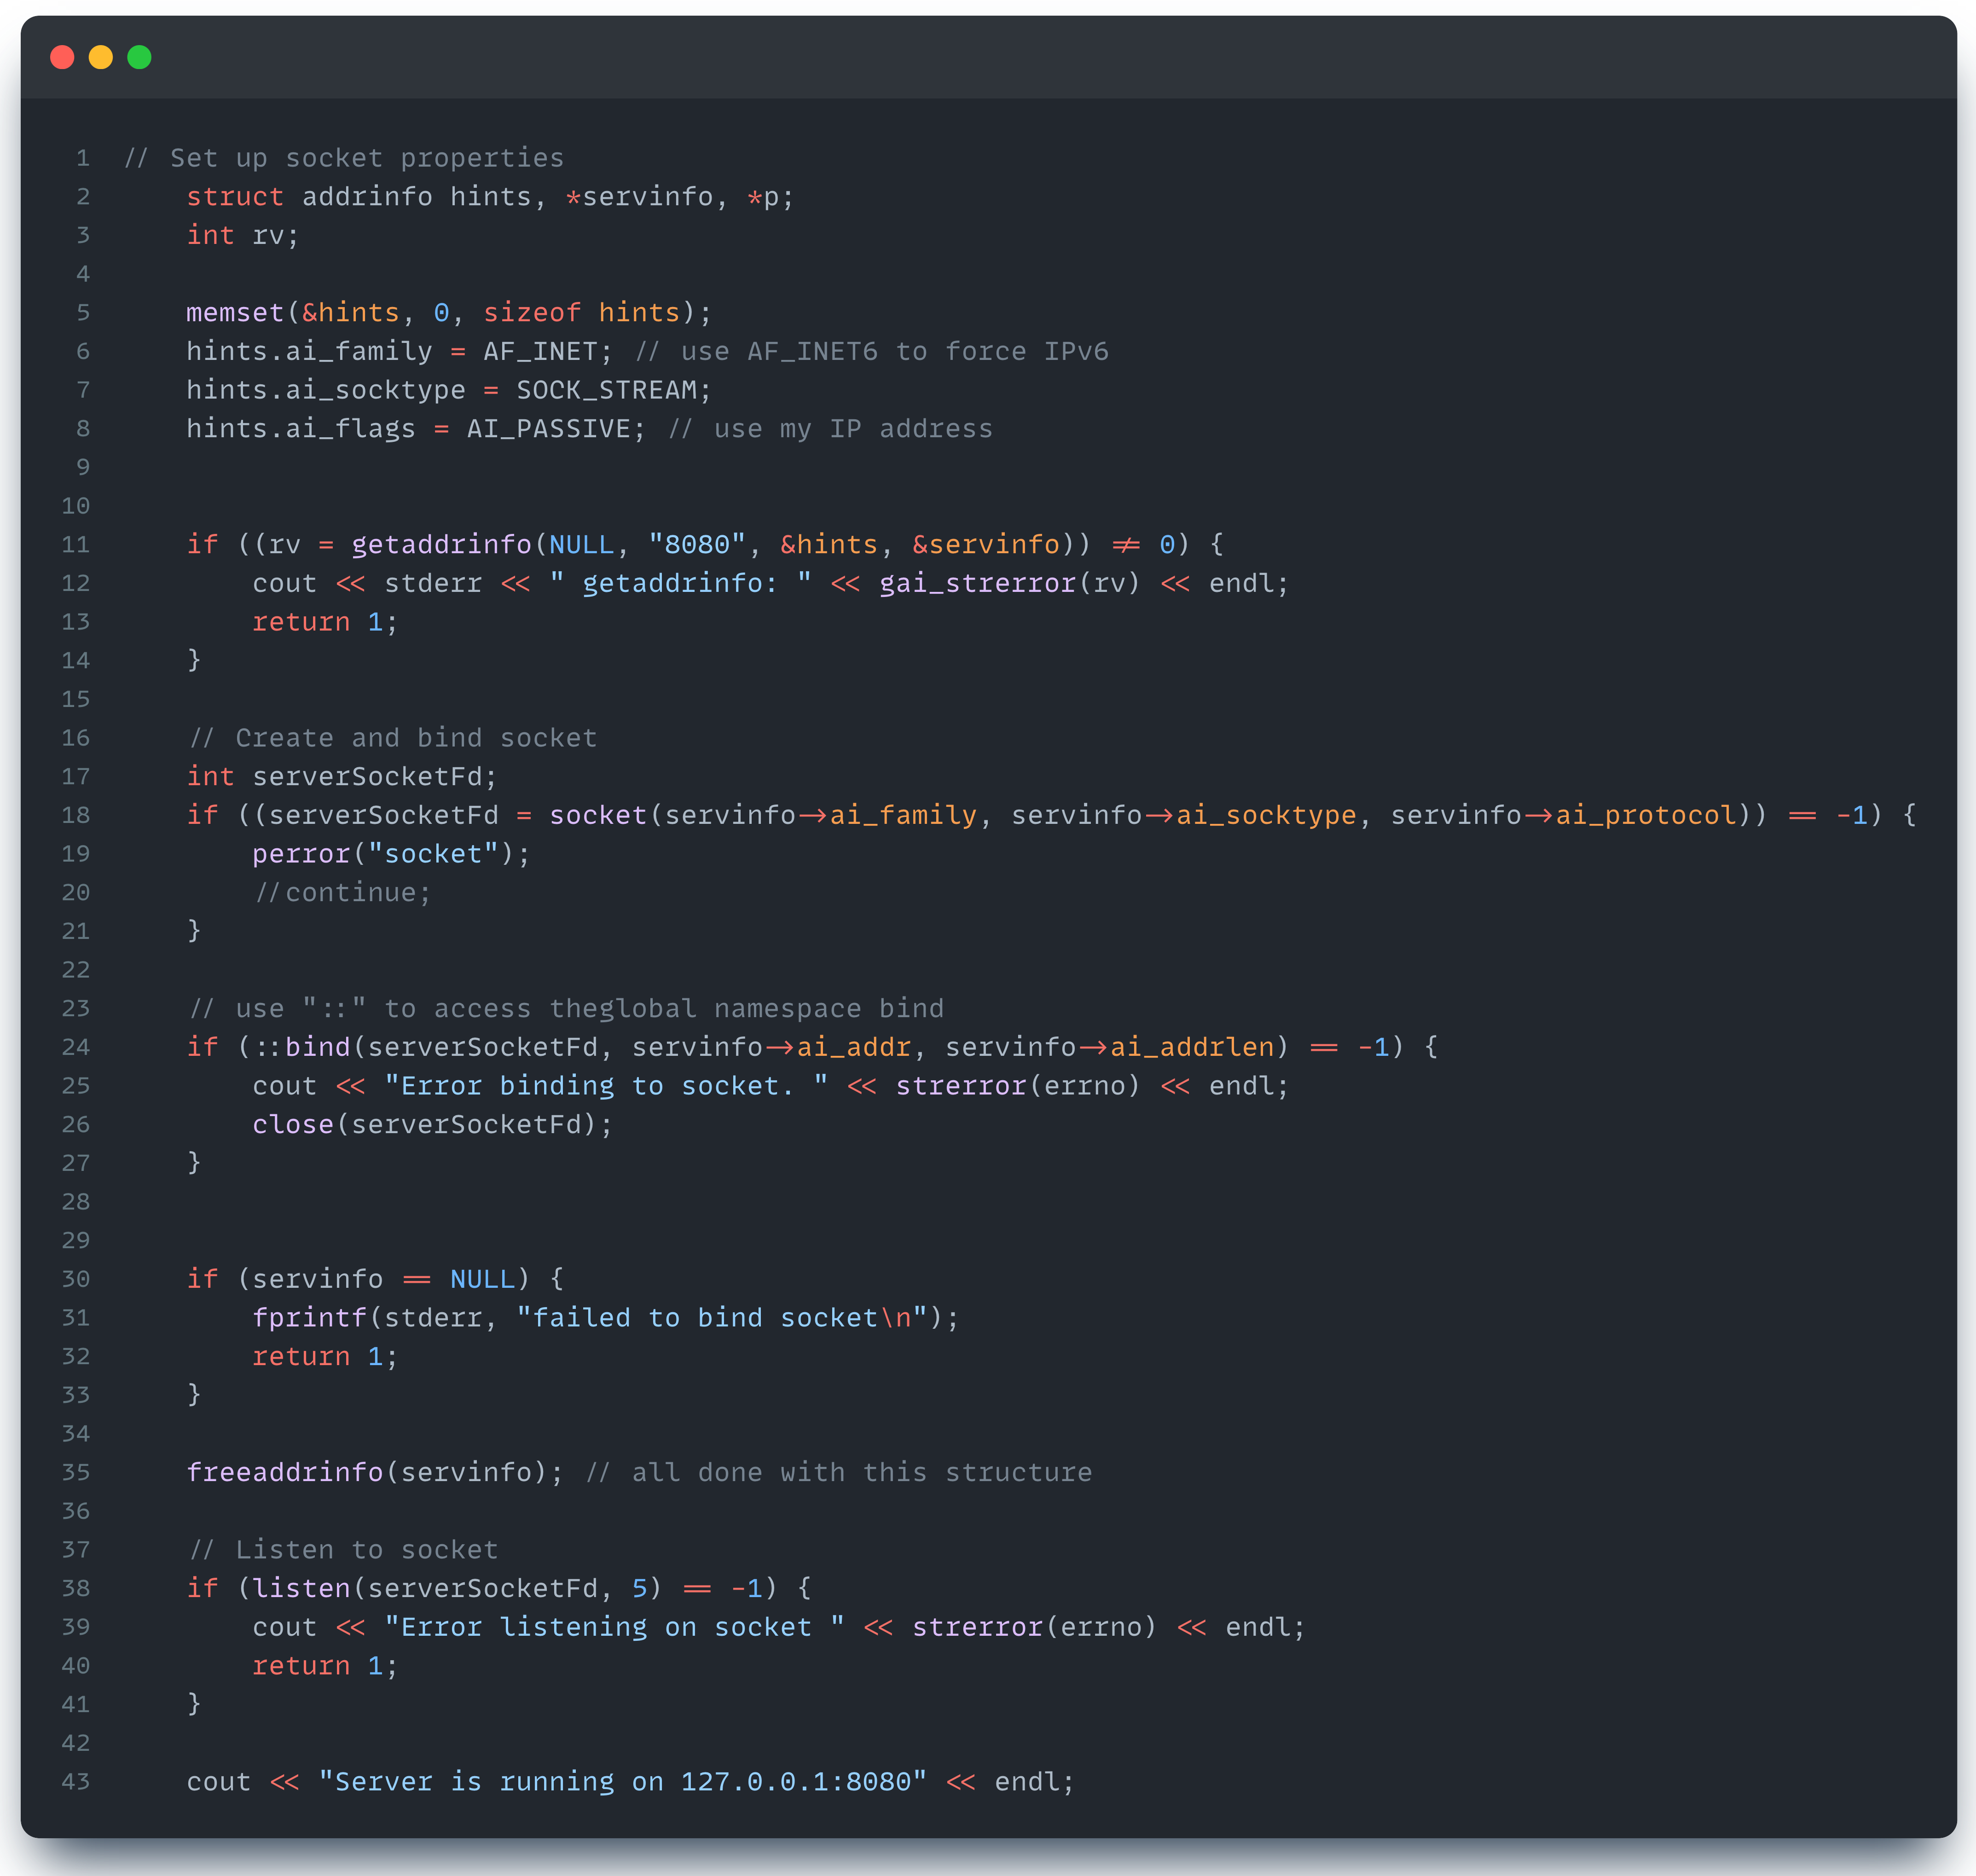Click the memset function call
This screenshot has width=1976, height=1876.
[235, 313]
